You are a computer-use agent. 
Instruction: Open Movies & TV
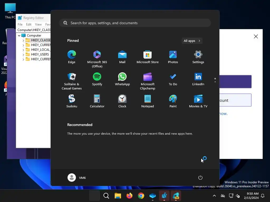tap(198, 101)
